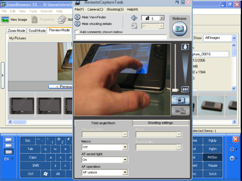Close the on-screen keyboard
242x181 pixels.
click(x=236, y=139)
